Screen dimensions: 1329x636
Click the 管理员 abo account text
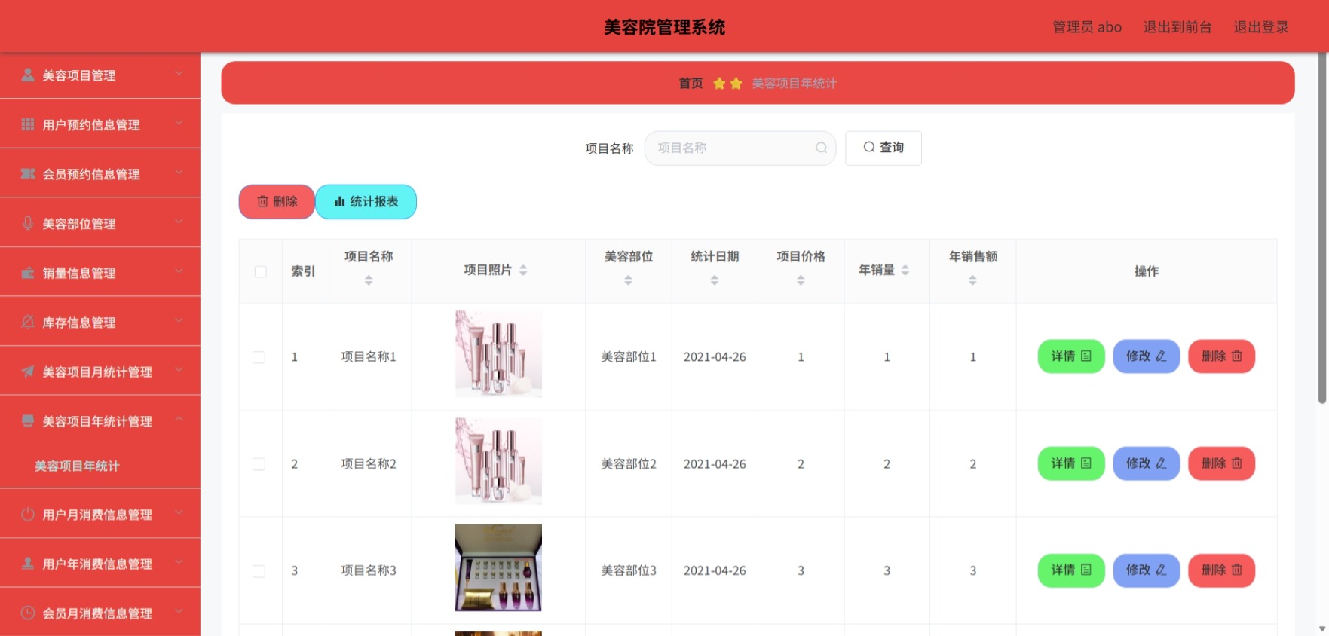[x=1087, y=27]
